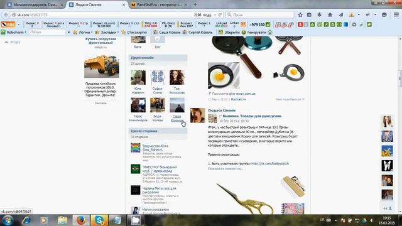Open Людася Сімонік post avatar photo
402x226 pixels.
198,116
